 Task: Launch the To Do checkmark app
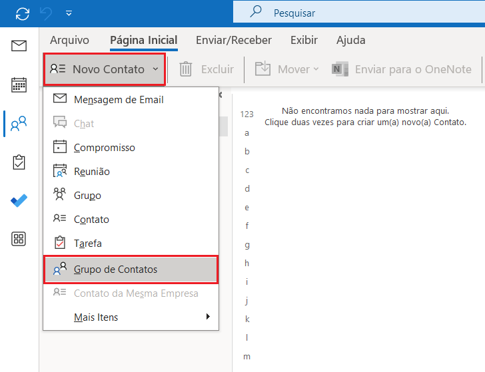click(19, 200)
